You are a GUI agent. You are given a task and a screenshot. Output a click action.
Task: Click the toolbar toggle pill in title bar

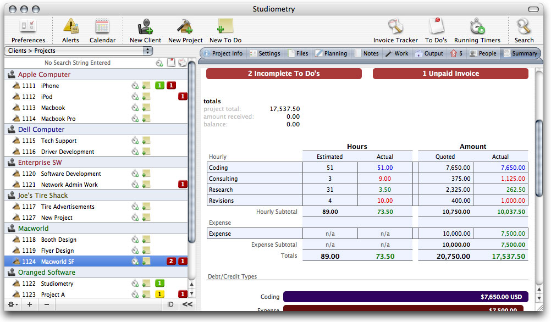533,9
